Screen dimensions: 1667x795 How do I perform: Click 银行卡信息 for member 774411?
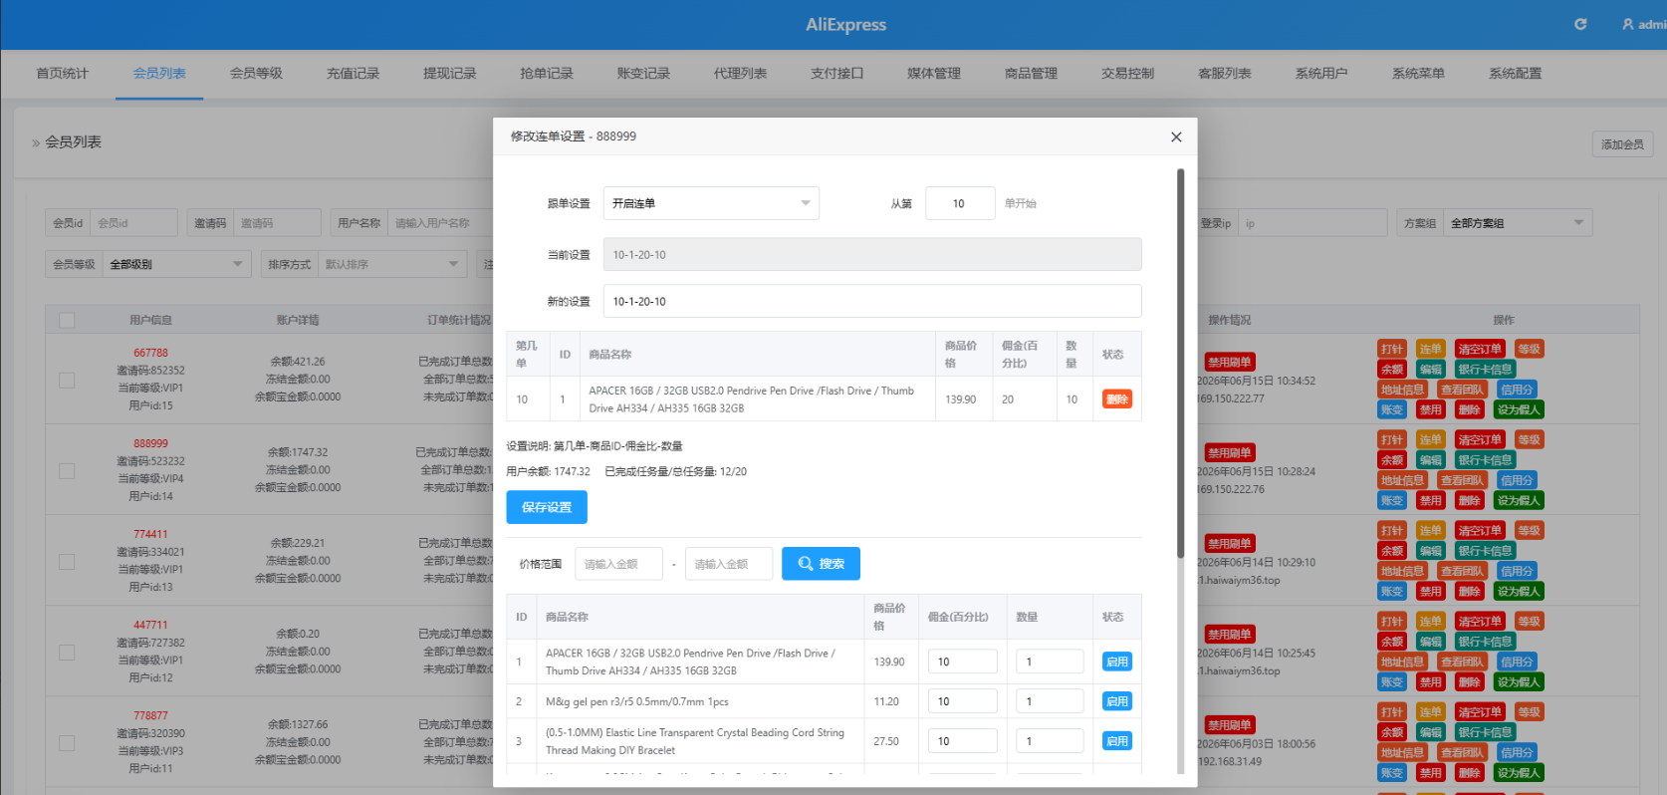click(1485, 551)
